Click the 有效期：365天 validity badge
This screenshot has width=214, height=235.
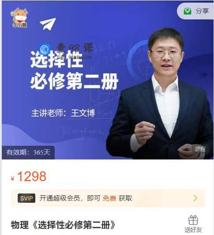coord(28,152)
